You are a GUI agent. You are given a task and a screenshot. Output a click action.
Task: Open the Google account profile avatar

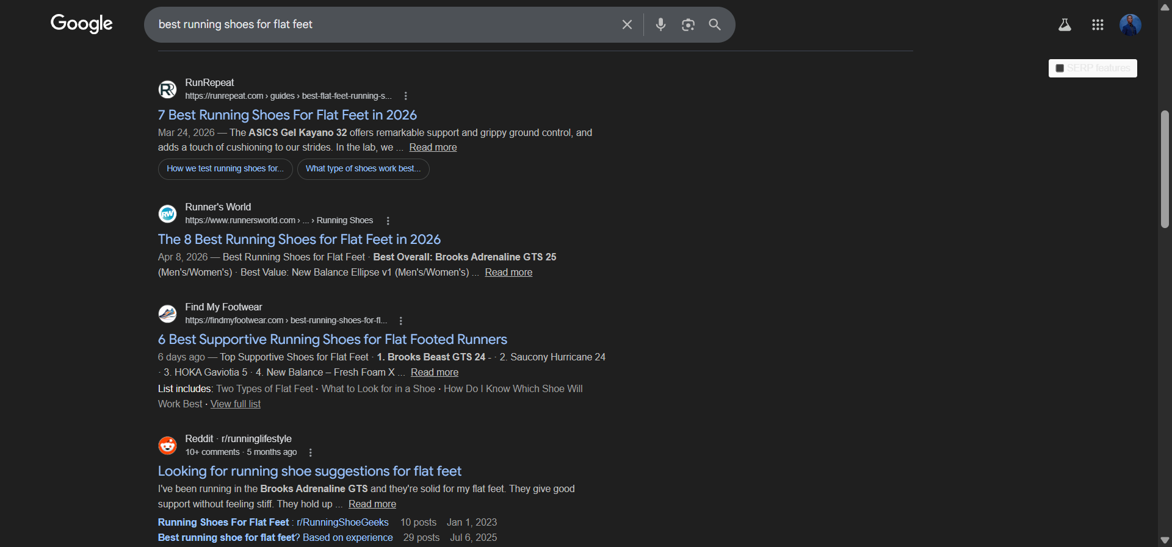[1130, 24]
